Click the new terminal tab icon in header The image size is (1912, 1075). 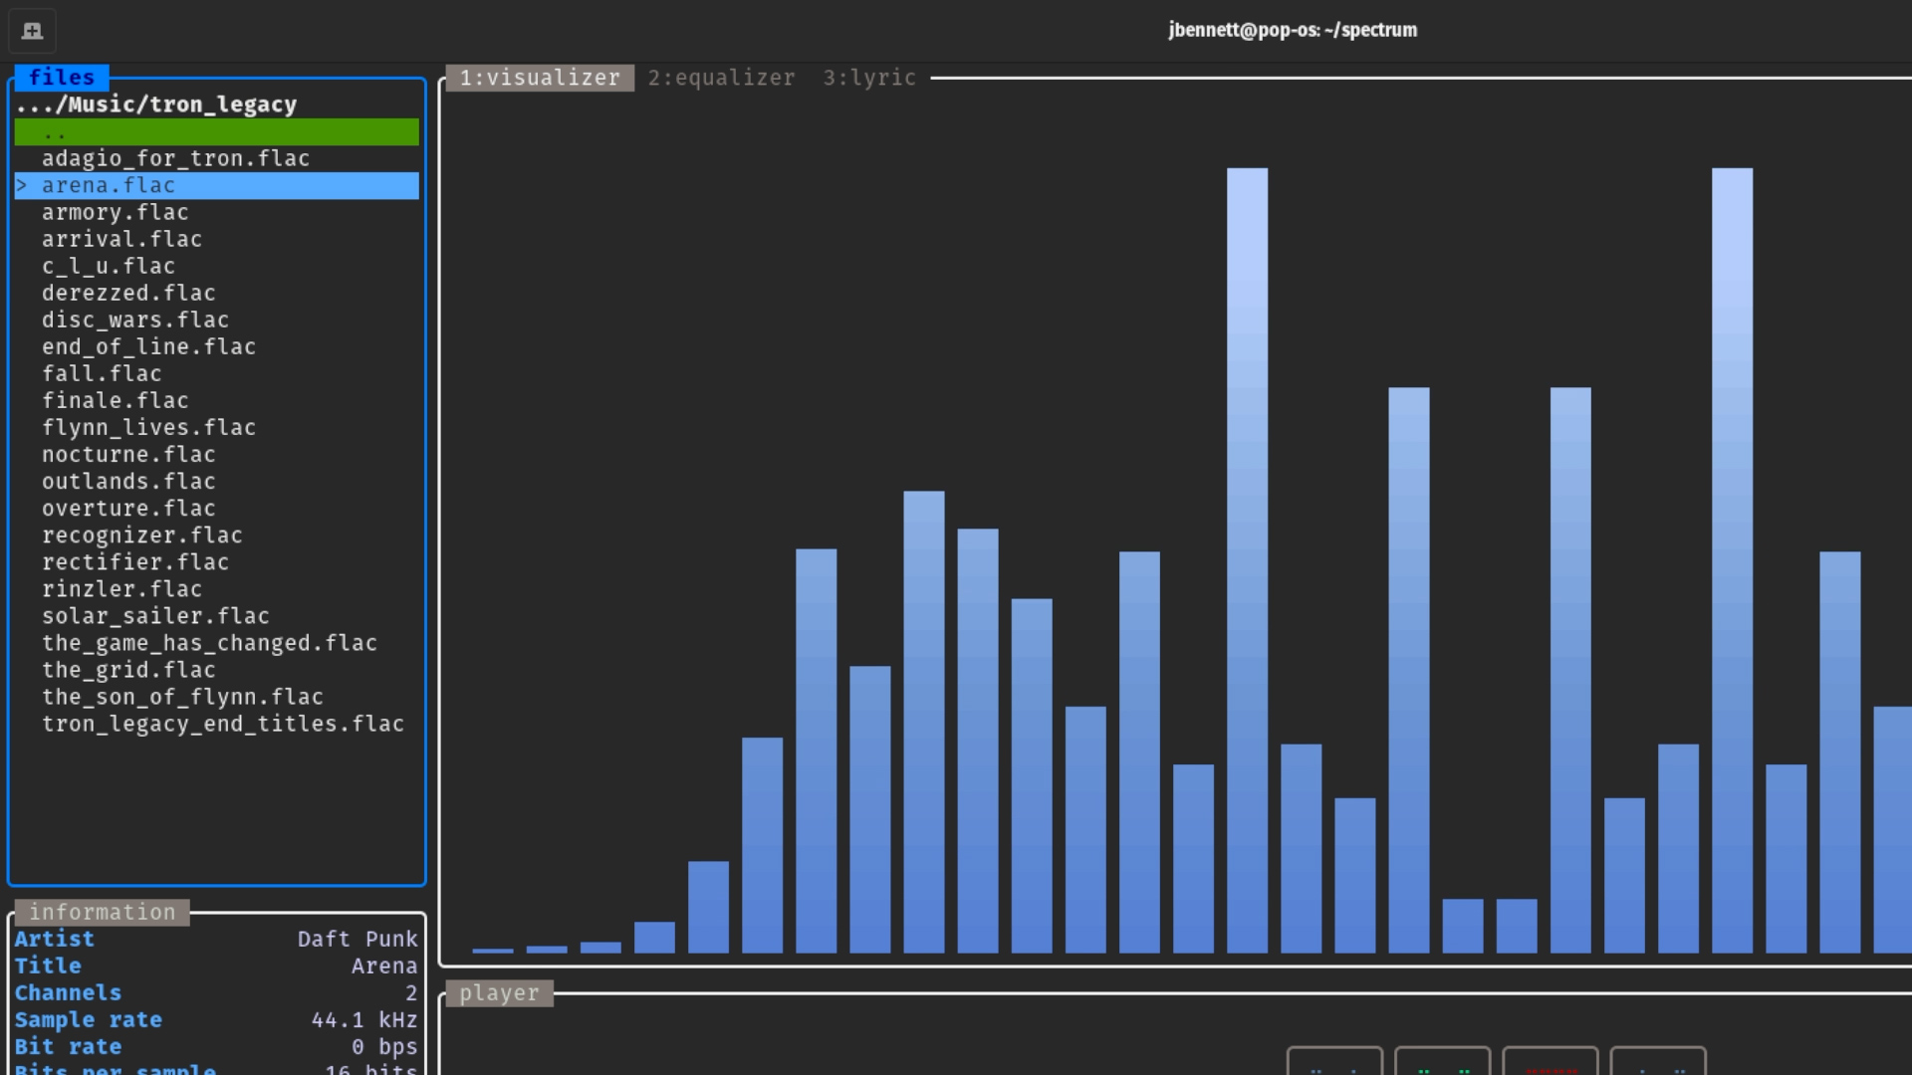coord(32,30)
